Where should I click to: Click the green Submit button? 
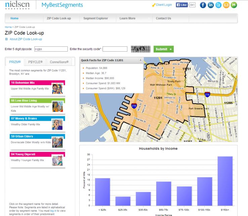[x=164, y=49]
